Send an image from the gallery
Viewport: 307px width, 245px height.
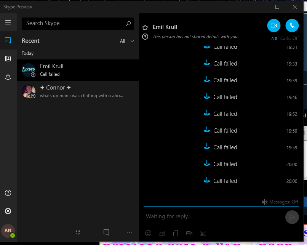(162, 233)
